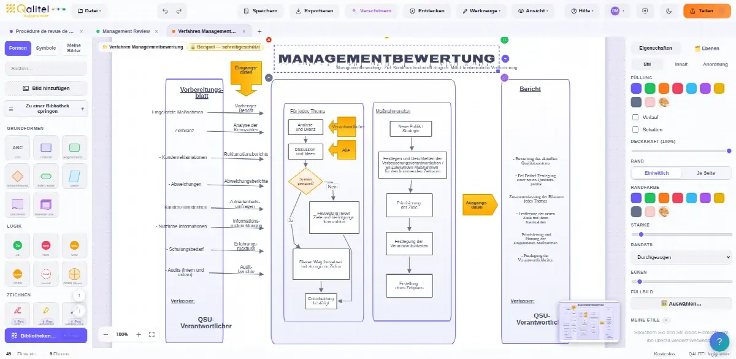Click the Entdecken button
Viewport: 736px width, 359px height.
(427, 11)
